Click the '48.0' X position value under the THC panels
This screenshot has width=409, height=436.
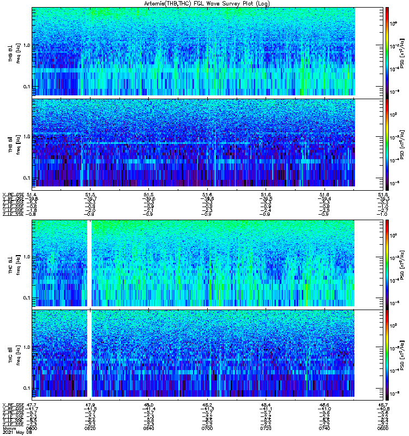click(x=148, y=405)
